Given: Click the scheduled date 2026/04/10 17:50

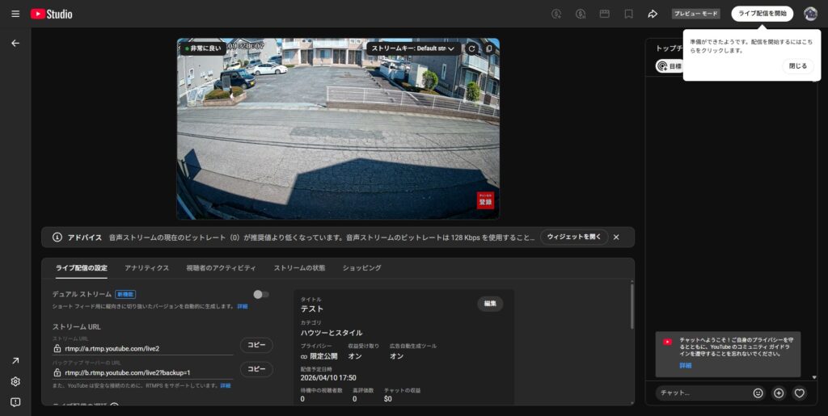Looking at the screenshot, I should pos(328,378).
